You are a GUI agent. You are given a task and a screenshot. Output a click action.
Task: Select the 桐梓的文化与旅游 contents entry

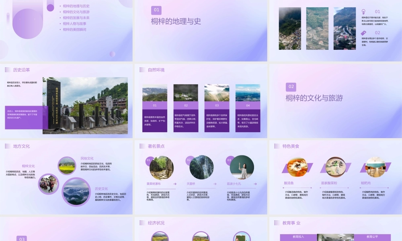(76, 12)
